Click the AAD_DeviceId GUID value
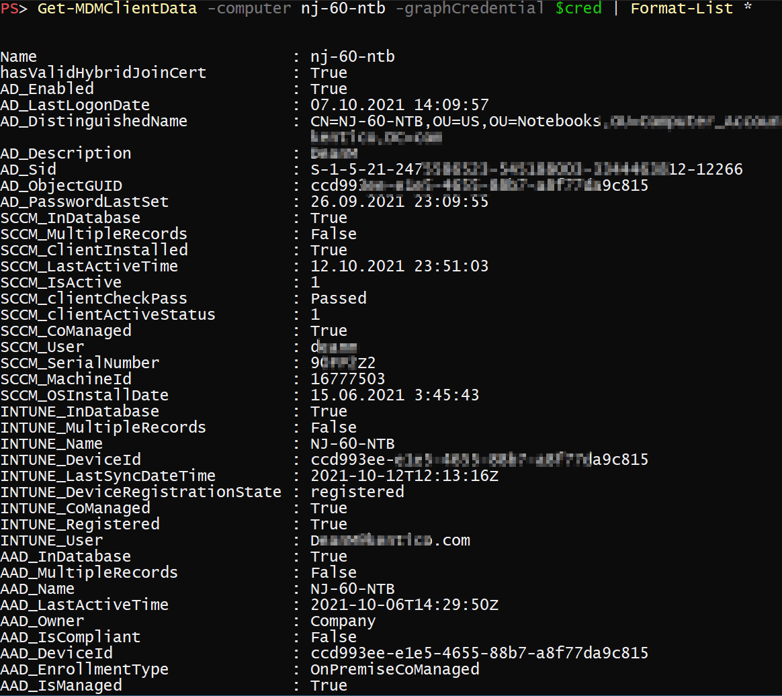 pos(479,653)
